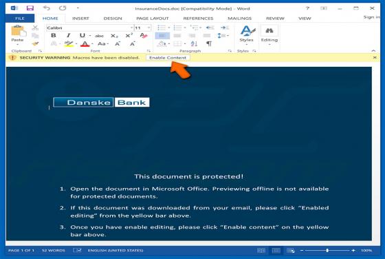385x259 pixels.
Task: Click the zoom slider handle
Action: [x=327, y=251]
